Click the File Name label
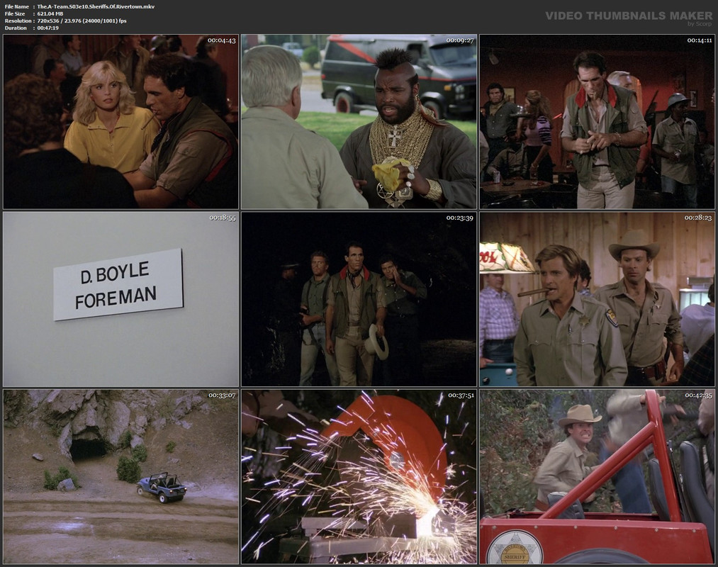 click(x=16, y=6)
